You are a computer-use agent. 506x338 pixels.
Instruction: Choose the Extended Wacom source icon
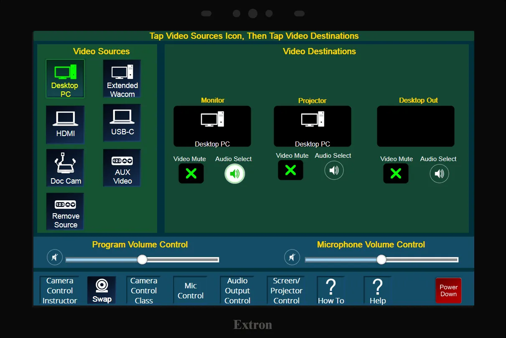click(x=122, y=79)
